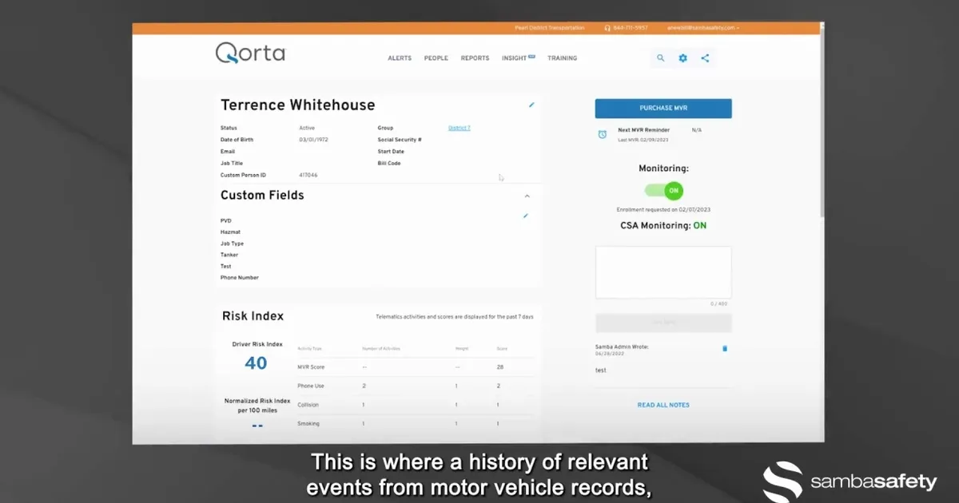Click inside the notes text area
Image resolution: width=959 pixels, height=503 pixels.
click(x=663, y=272)
